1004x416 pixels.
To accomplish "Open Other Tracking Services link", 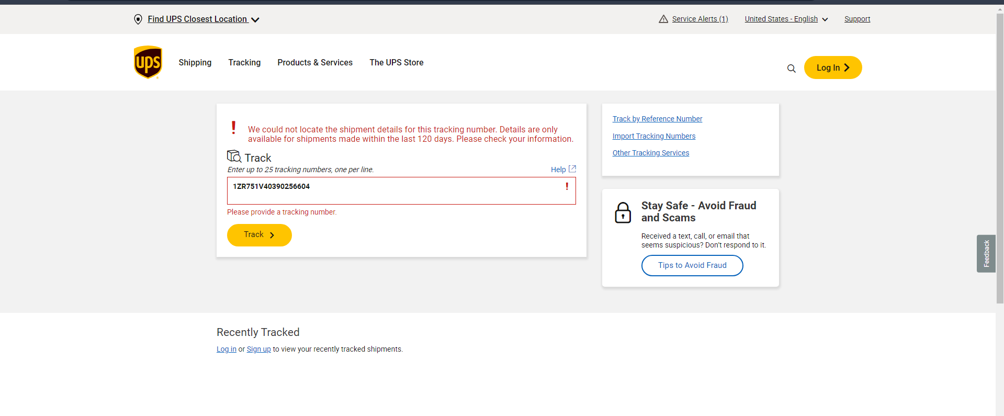I will (x=651, y=153).
